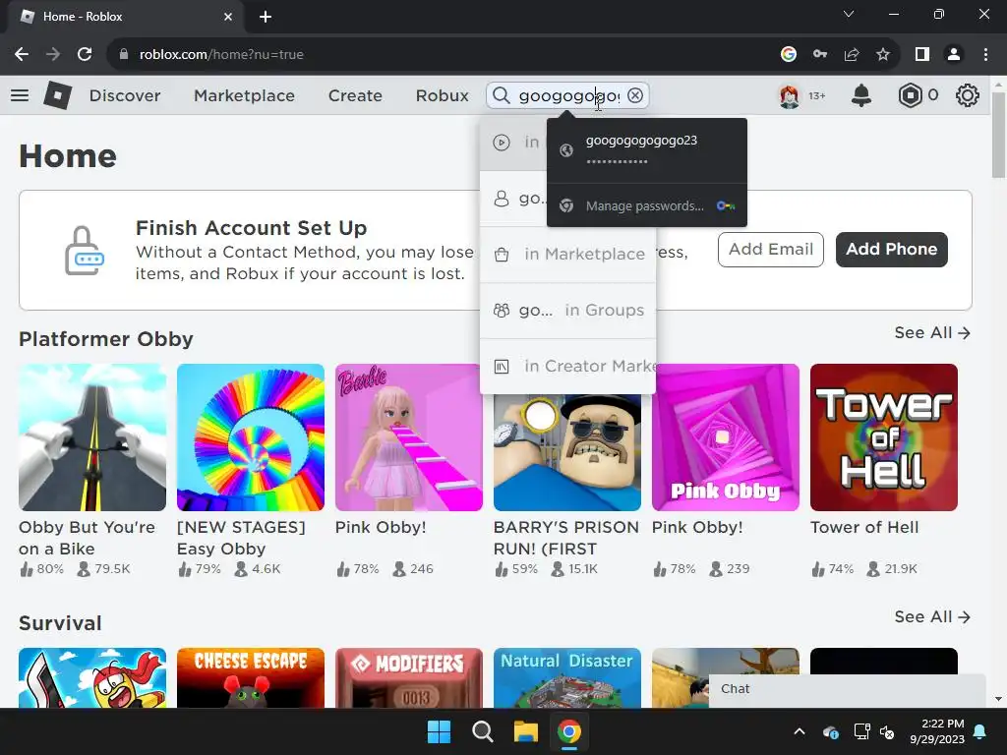This screenshot has height=755, width=1007.
Task: Open the tab search chevron in title bar
Action: click(849, 14)
